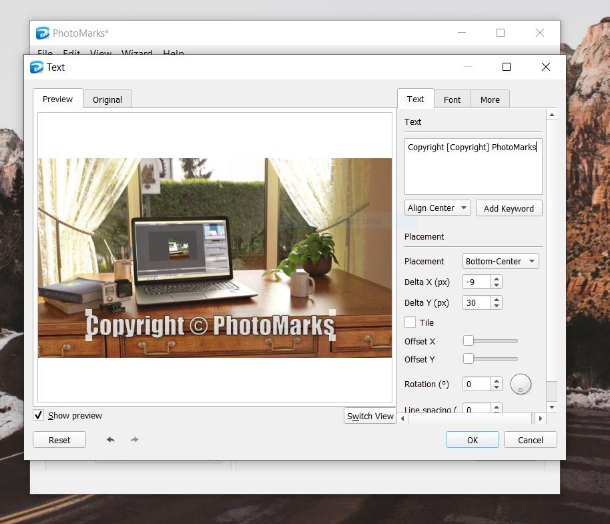Maximize the Text dialog window

(506, 67)
